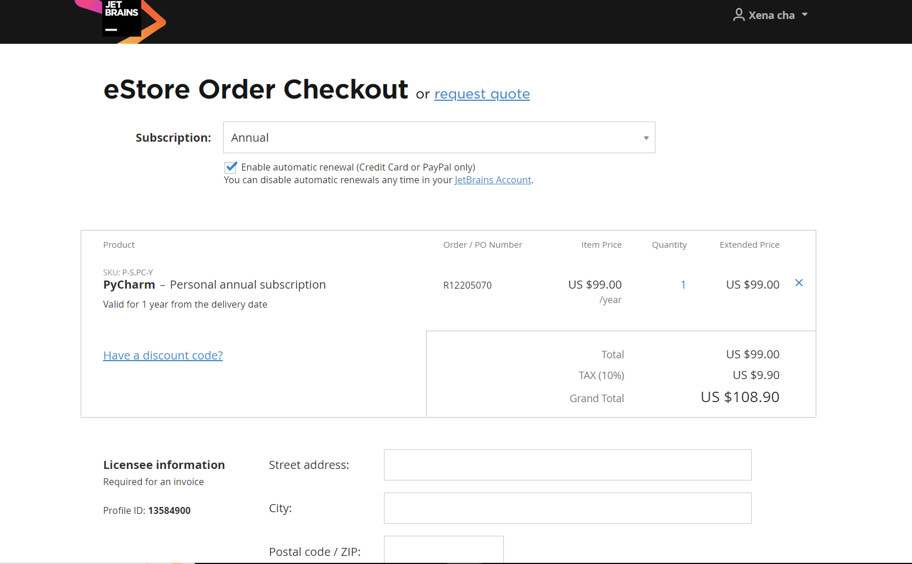Select order number R12205070

(468, 285)
